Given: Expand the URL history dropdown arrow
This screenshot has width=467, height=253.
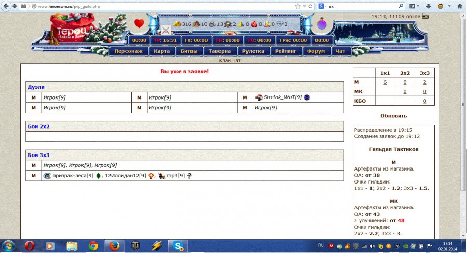Looking at the screenshot, I should click(x=304, y=6).
